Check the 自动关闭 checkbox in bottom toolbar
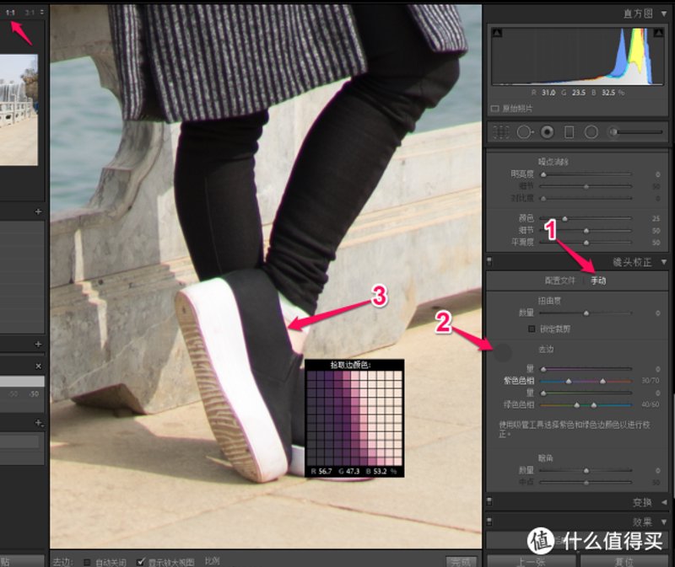The image size is (675, 567). (x=87, y=562)
